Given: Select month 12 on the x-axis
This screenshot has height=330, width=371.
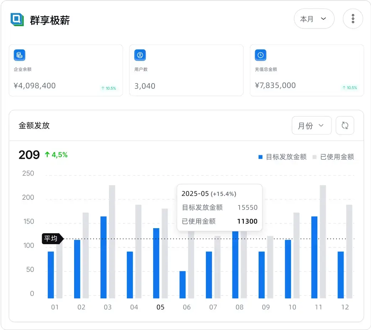Looking at the screenshot, I should (x=345, y=307).
